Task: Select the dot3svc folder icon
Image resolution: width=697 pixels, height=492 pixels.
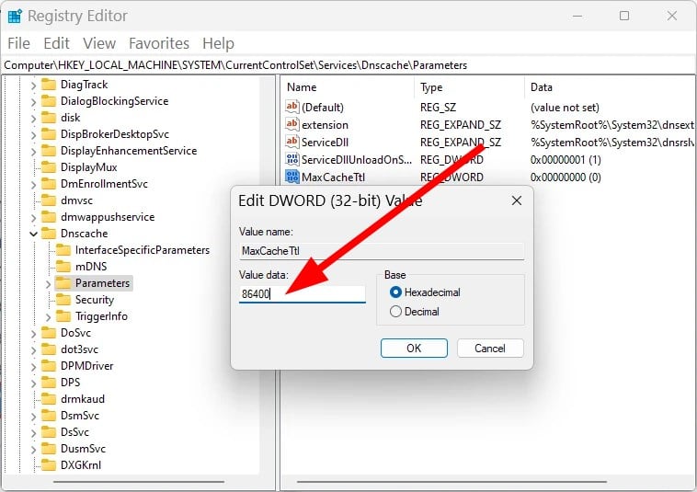Action: [x=49, y=349]
